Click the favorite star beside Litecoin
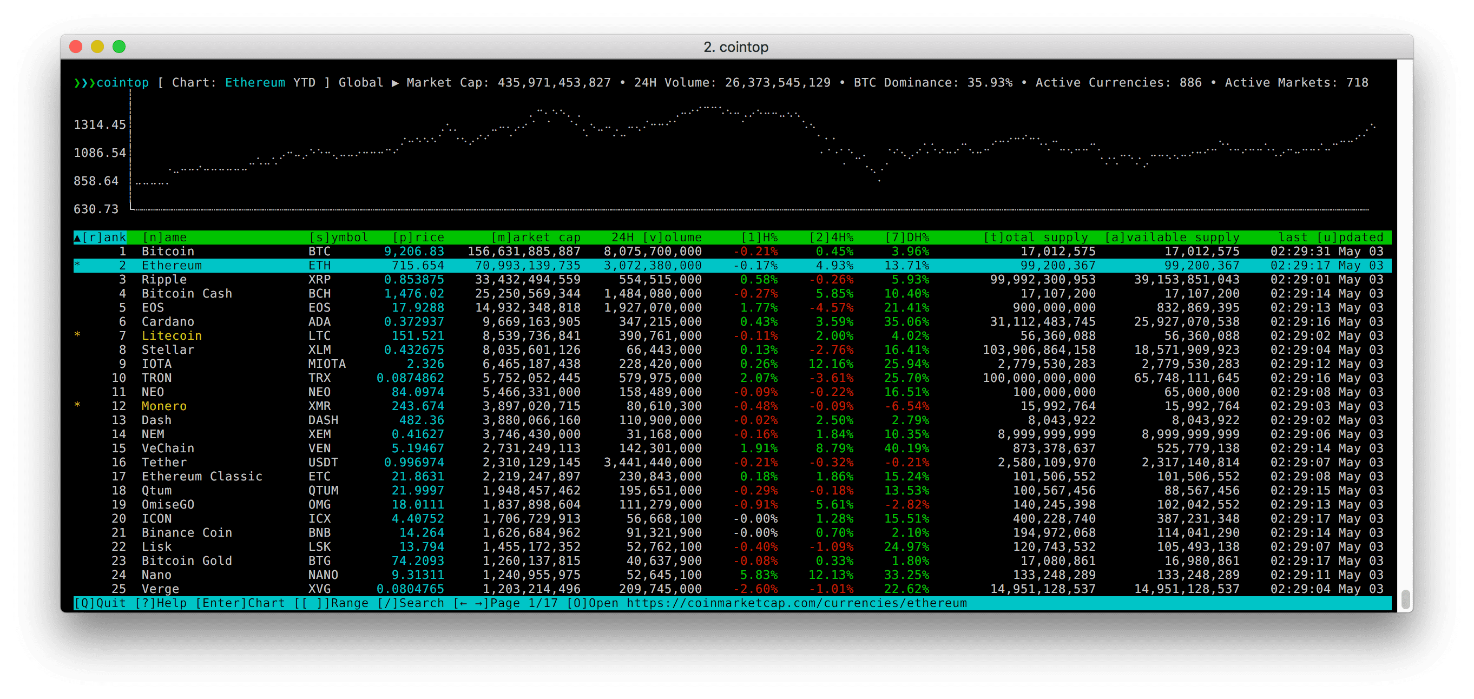 [x=77, y=335]
